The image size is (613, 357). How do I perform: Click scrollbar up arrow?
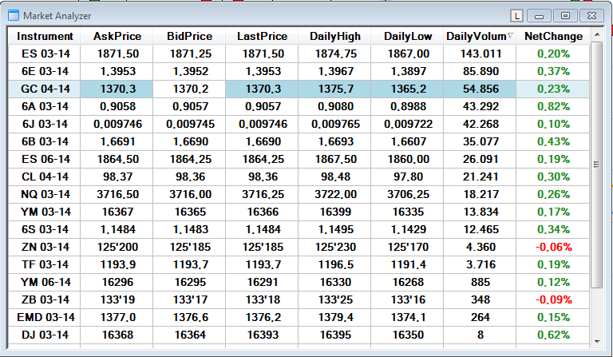(597, 35)
